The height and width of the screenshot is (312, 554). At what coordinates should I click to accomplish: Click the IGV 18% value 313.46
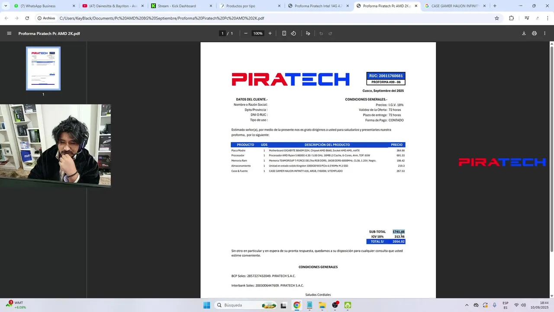(399, 237)
